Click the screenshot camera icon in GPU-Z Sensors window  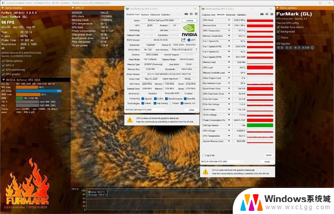pyautogui.click(x=262, y=14)
